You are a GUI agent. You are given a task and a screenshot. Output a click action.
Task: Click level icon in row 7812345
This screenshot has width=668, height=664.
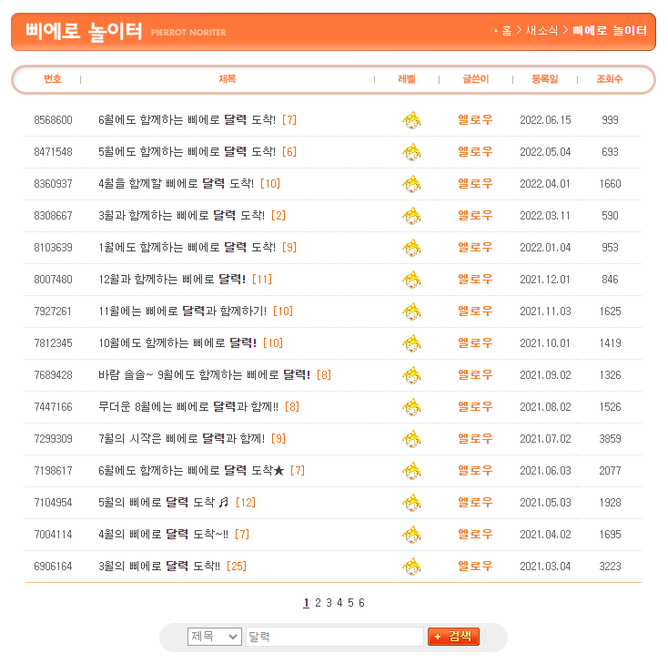(411, 343)
